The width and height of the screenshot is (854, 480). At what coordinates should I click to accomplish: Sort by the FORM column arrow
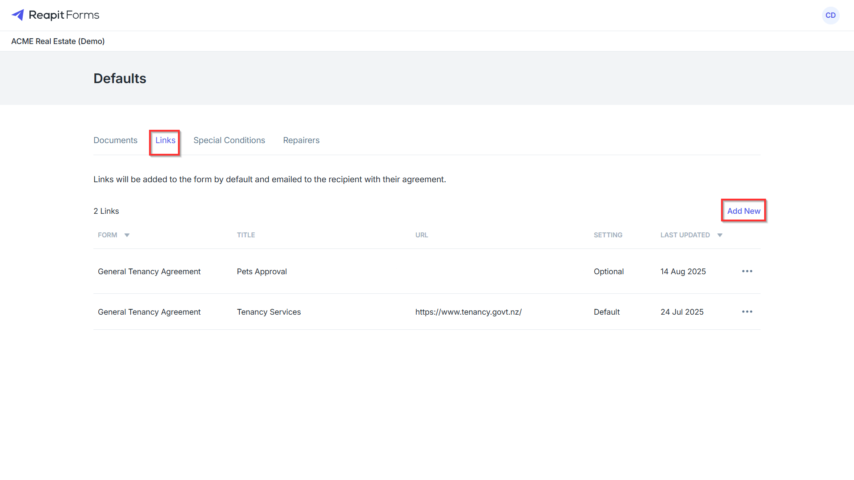127,235
